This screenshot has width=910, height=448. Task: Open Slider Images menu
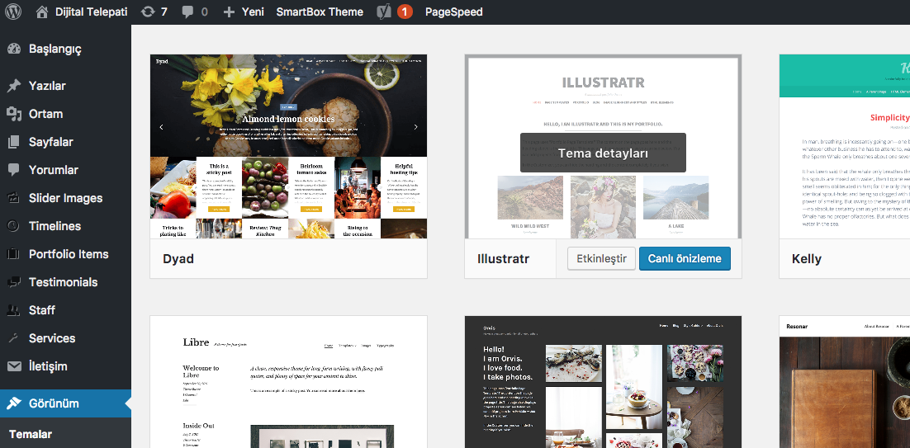(x=65, y=198)
